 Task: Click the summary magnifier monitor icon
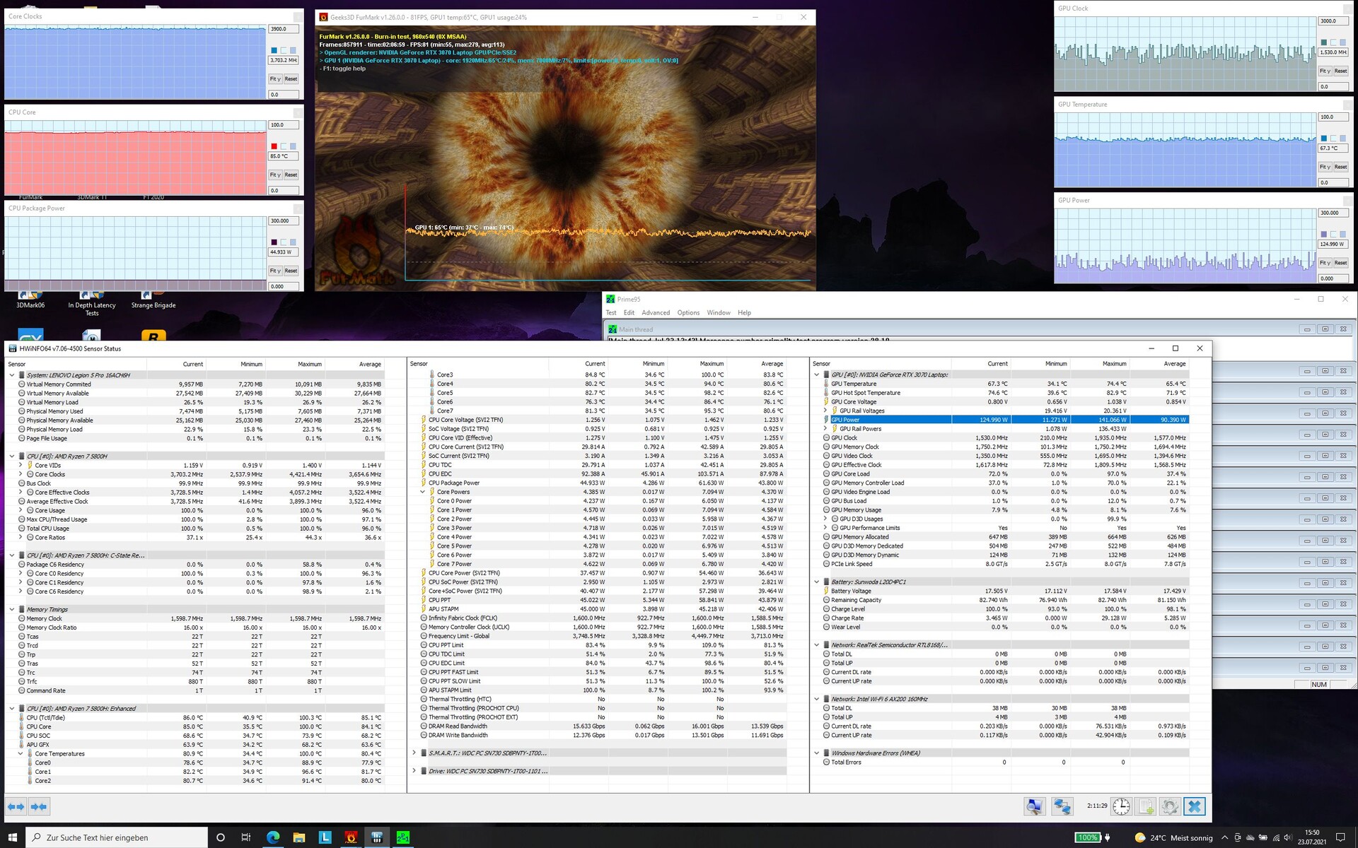pos(1035,806)
